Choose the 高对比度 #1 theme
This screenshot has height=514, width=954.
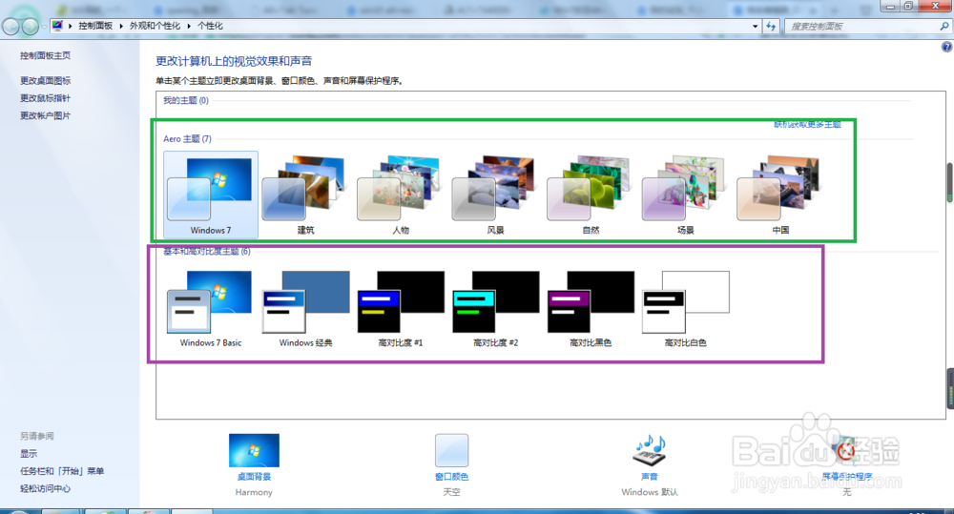coord(401,308)
